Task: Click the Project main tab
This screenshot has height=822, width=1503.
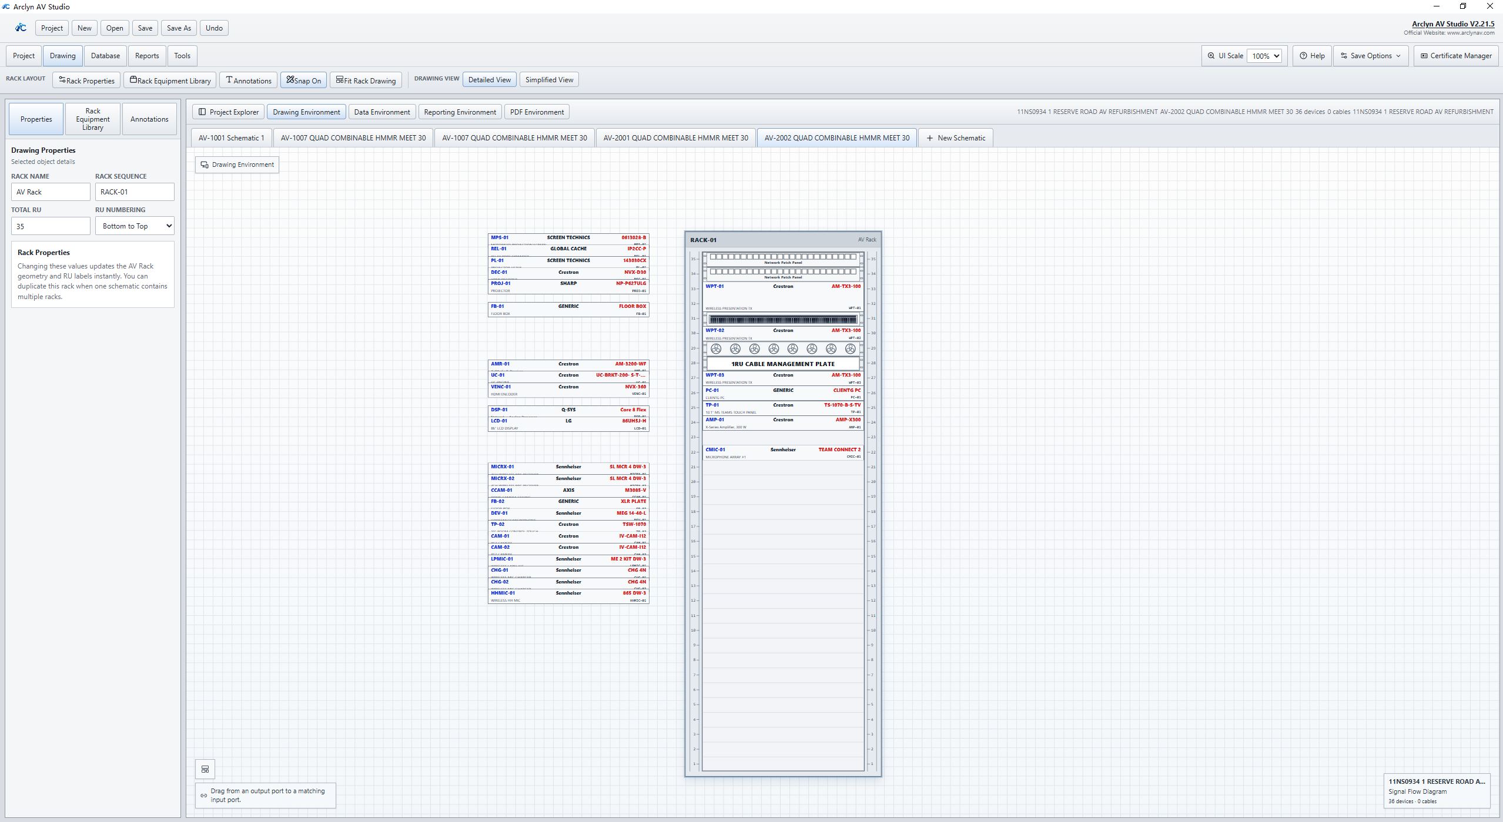Action: [x=24, y=56]
